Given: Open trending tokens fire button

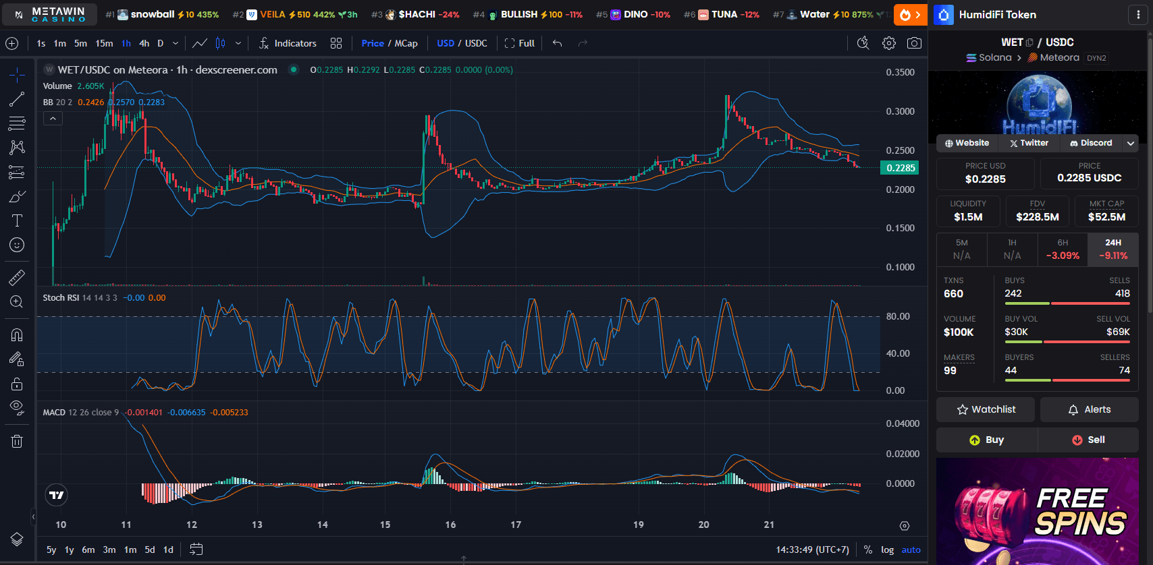Looking at the screenshot, I should click(x=910, y=14).
